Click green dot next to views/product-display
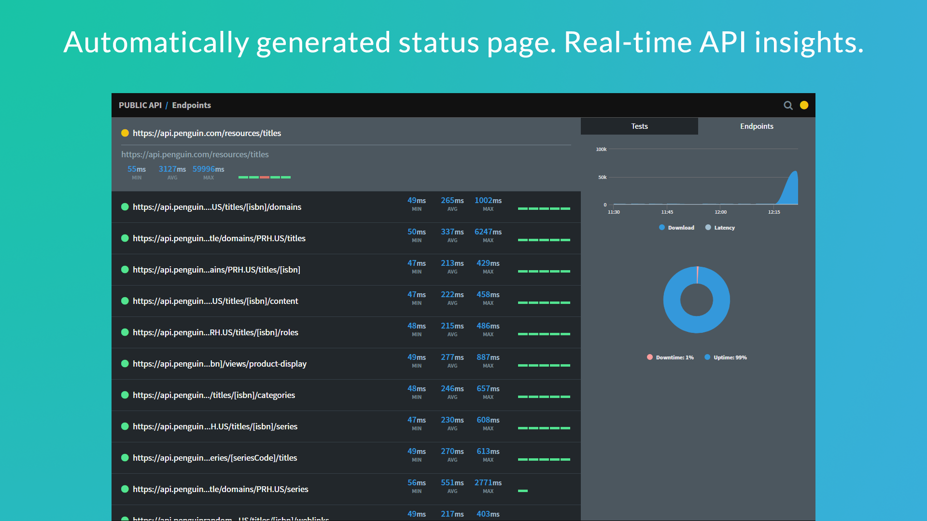This screenshot has width=927, height=521. [x=125, y=364]
